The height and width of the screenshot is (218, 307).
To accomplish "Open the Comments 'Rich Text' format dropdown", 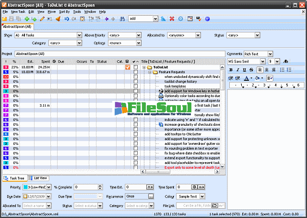I will coord(270,54).
